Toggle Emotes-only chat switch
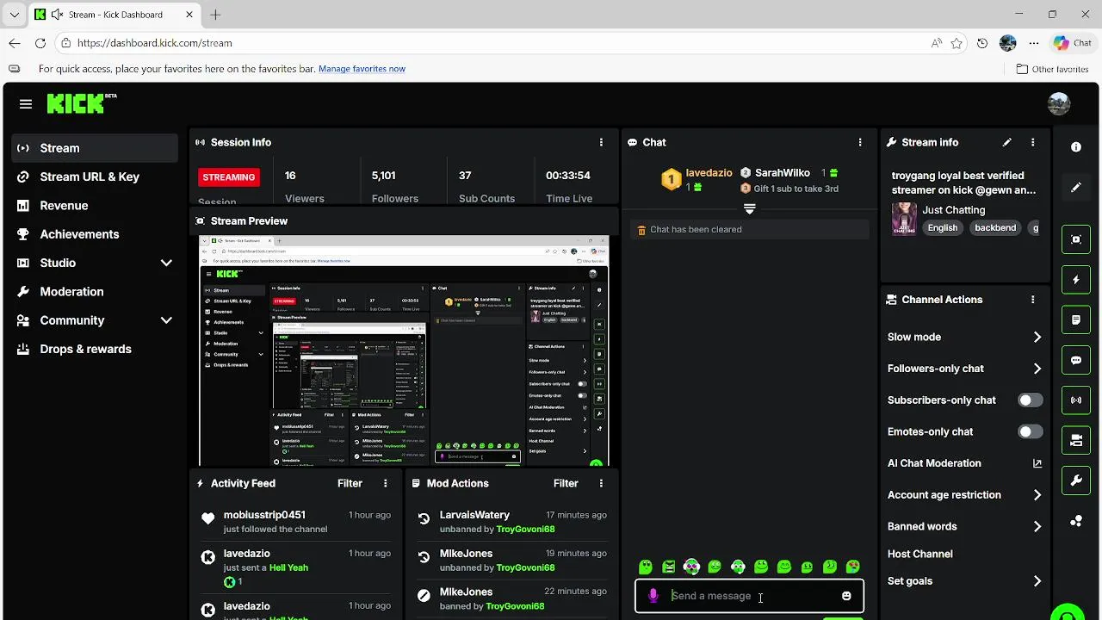 1030,431
